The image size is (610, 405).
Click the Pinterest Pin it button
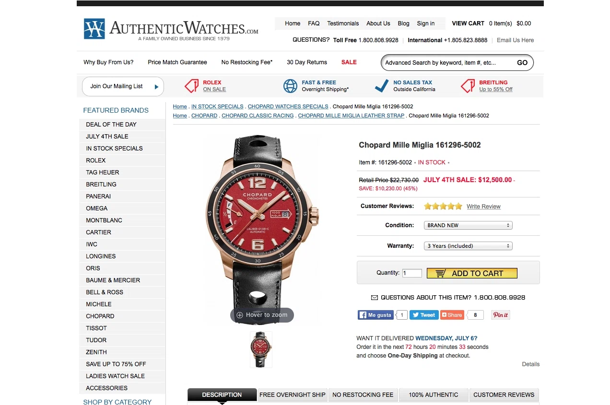tap(501, 315)
